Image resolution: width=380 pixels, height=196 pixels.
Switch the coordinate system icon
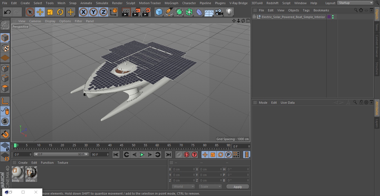click(x=114, y=12)
